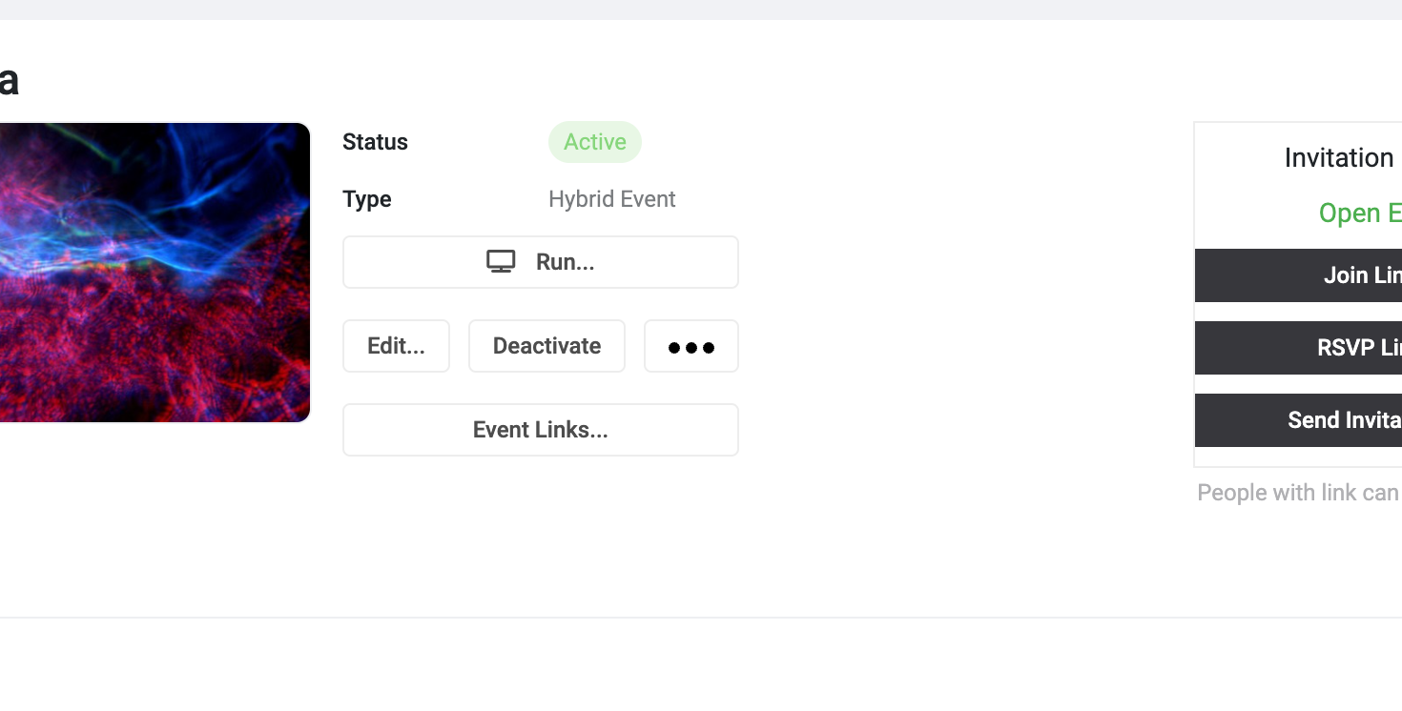Click the RSVP Link button
1402x711 pixels.
click(1298, 348)
